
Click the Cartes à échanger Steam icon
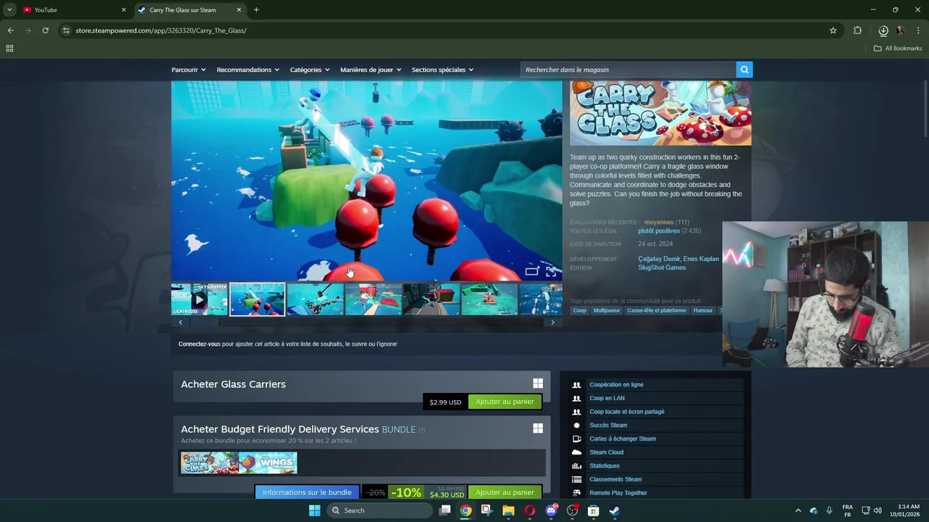coord(576,439)
